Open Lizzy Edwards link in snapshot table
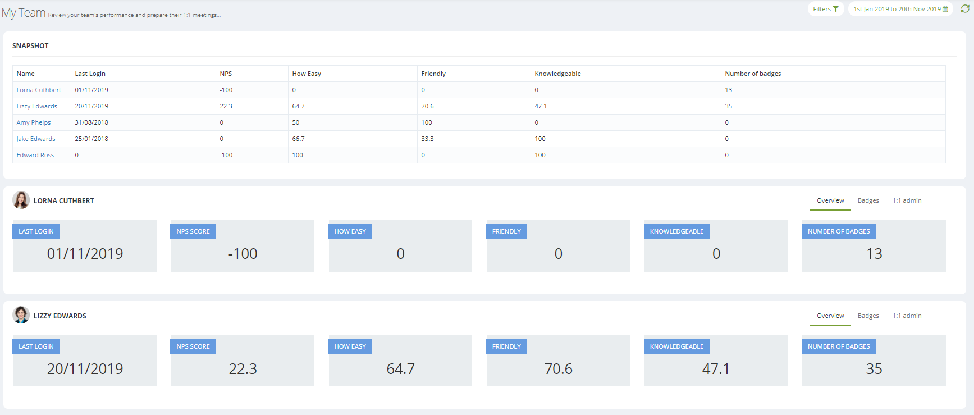This screenshot has height=415, width=974. 36,106
